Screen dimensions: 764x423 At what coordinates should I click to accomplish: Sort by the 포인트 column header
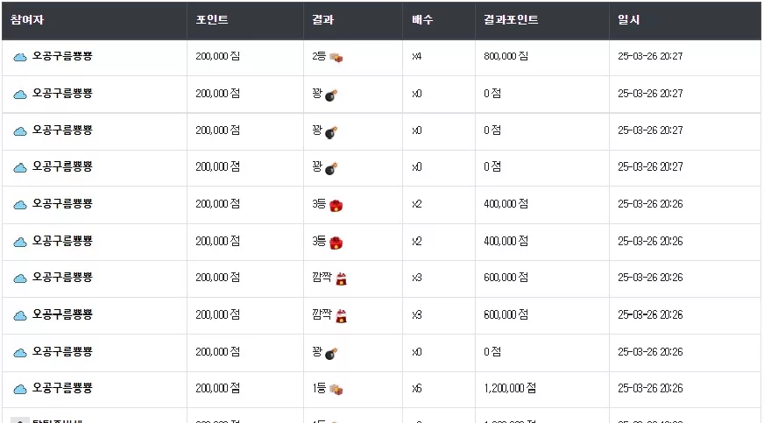[x=212, y=20]
